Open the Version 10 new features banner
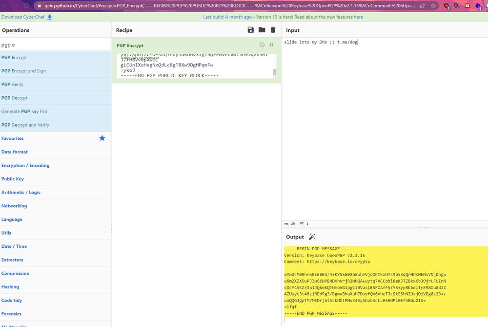Image resolution: width=488 pixels, height=327 pixels. 283,17
